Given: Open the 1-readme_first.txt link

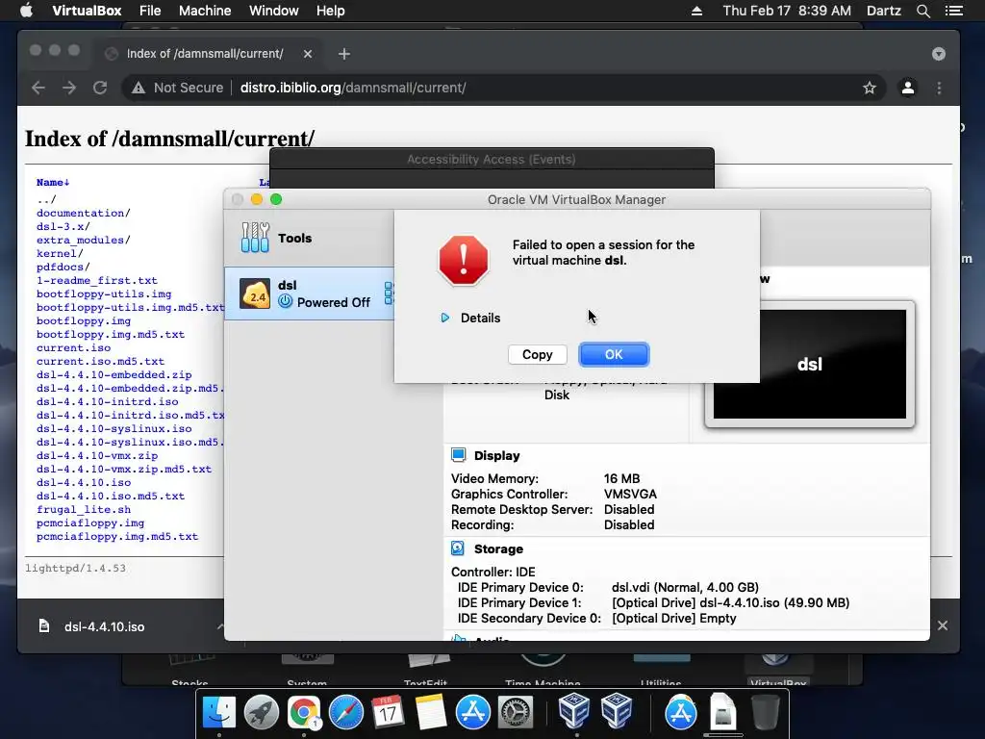Looking at the screenshot, I should (97, 280).
